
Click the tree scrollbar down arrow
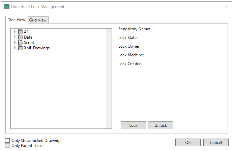[x=109, y=126]
